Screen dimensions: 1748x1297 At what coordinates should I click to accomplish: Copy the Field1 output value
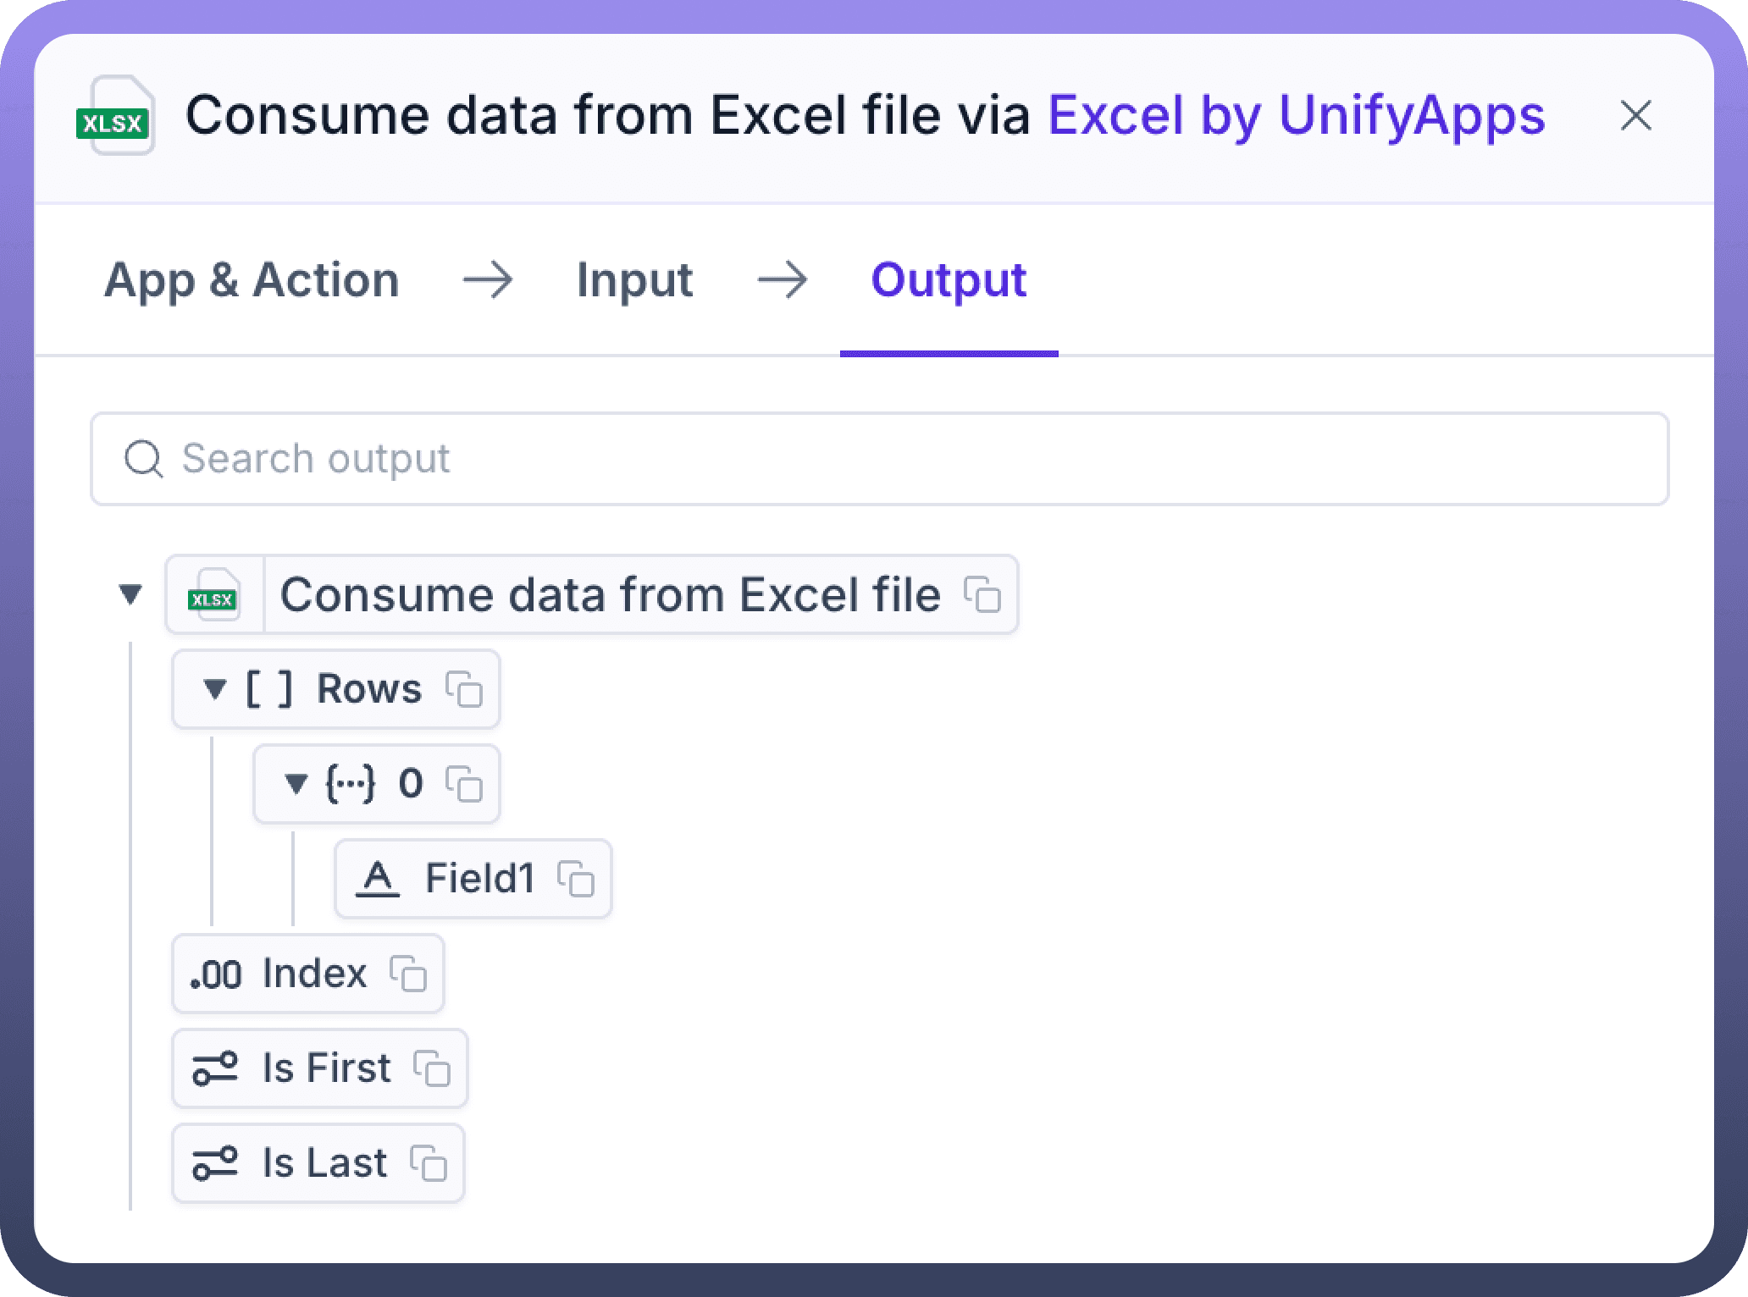point(576,879)
